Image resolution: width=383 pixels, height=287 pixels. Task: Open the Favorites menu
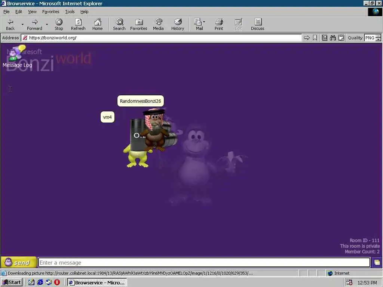[50, 12]
